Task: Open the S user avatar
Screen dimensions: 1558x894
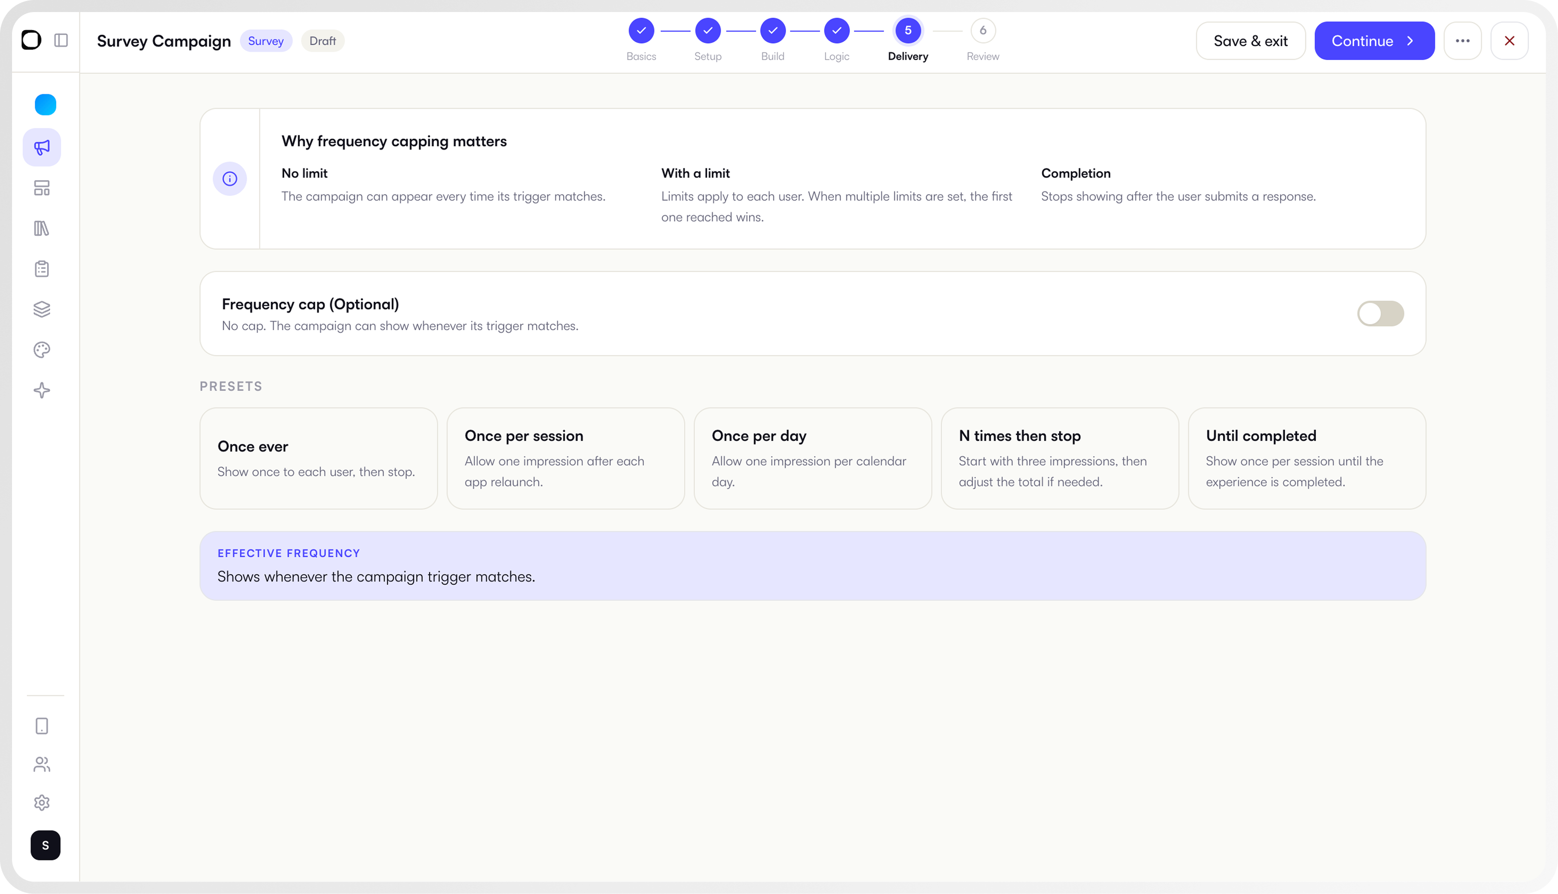Action: tap(46, 845)
